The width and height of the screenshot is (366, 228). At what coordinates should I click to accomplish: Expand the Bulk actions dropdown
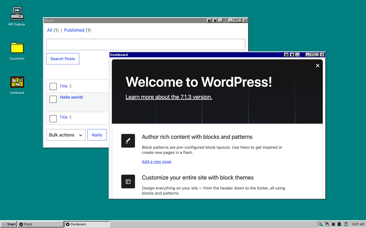click(x=66, y=135)
